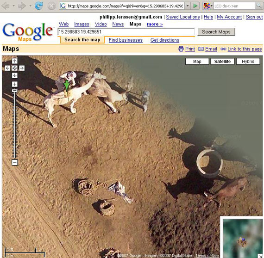Pan the map up with arrow
The height and width of the screenshot is (258, 264).
point(15,61)
